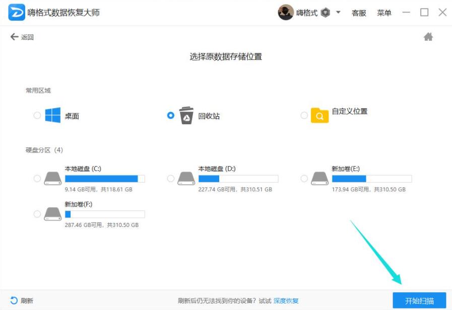Click the E: drive usage bar

tap(372, 179)
